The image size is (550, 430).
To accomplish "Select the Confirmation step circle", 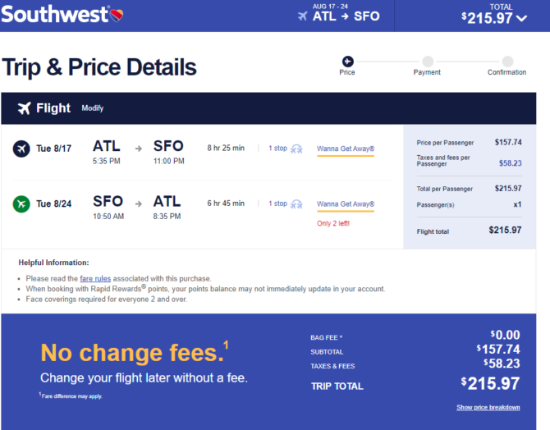I will click(x=507, y=62).
